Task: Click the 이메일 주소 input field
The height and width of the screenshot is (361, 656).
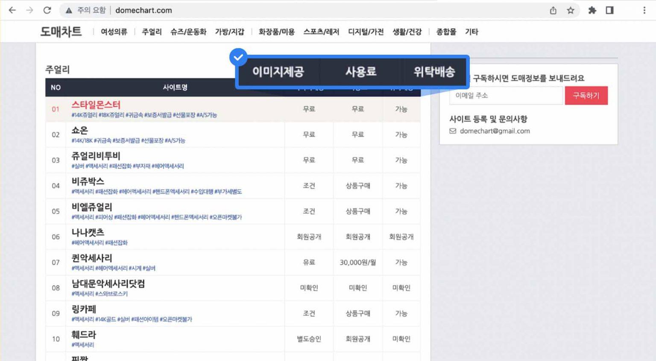Action: tap(506, 95)
